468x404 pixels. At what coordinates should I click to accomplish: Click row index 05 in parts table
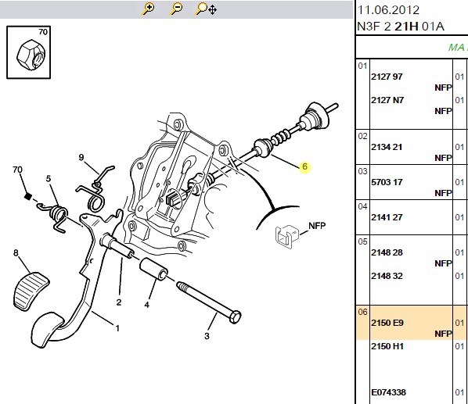coord(362,241)
